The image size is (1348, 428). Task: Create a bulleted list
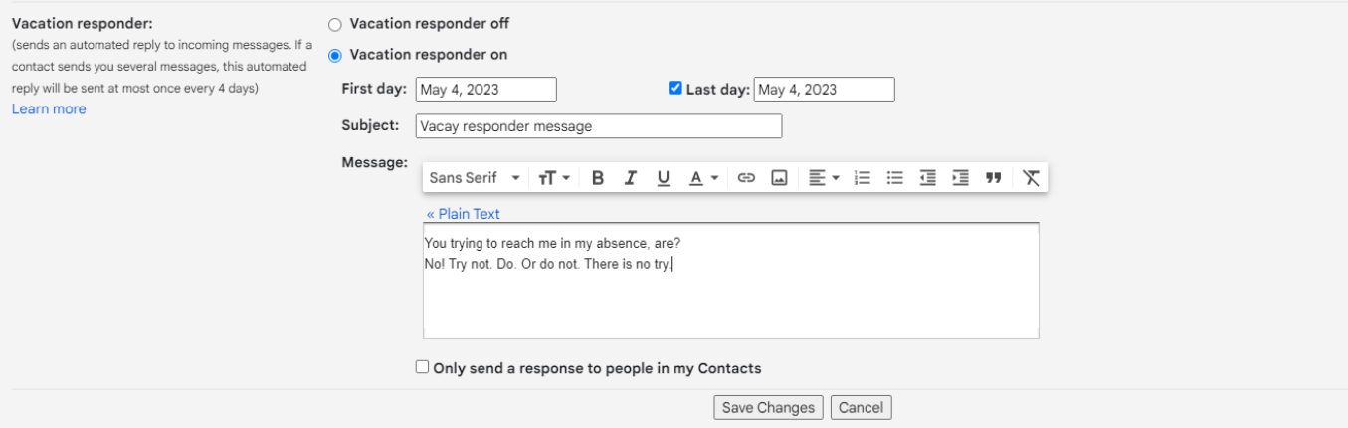(895, 178)
